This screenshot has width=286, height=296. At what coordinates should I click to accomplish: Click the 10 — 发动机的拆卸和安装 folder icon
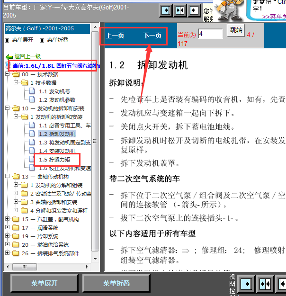pyautogui.click(x=16, y=108)
